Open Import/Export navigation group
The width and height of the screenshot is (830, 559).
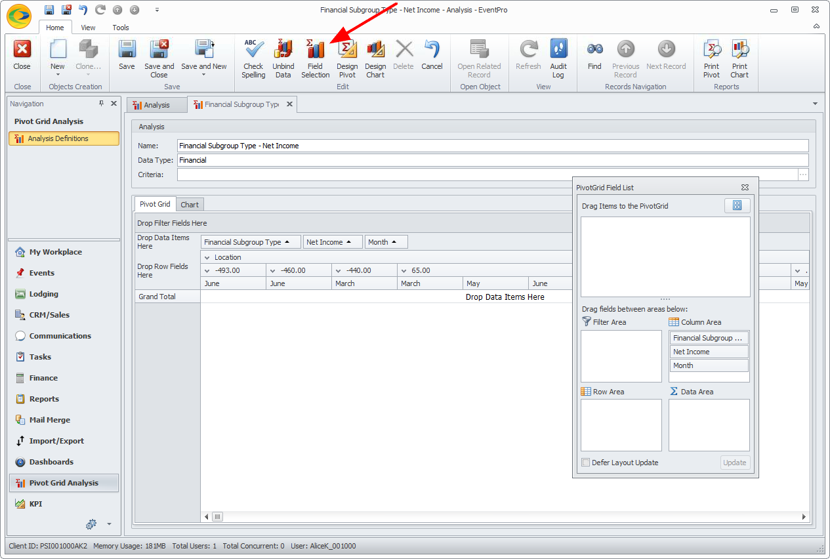[x=64, y=441]
